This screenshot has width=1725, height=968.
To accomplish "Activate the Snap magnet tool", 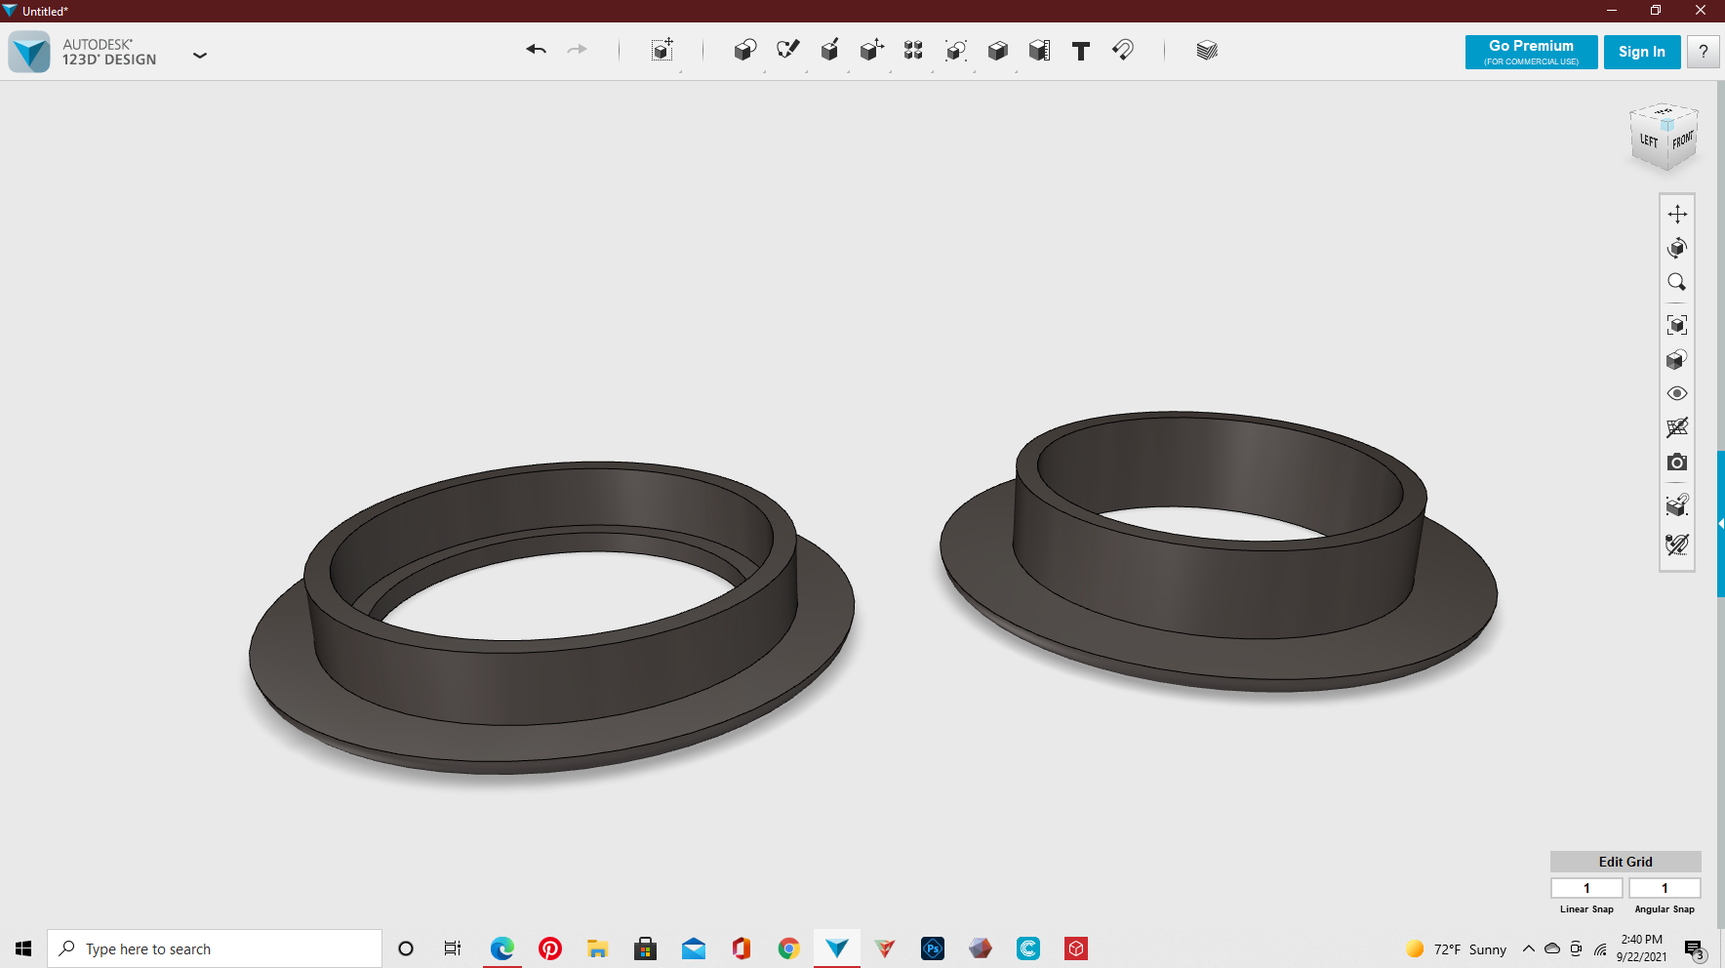I will point(1123,50).
